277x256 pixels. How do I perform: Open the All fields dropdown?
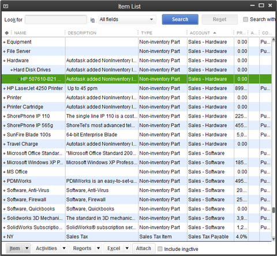tap(128, 20)
